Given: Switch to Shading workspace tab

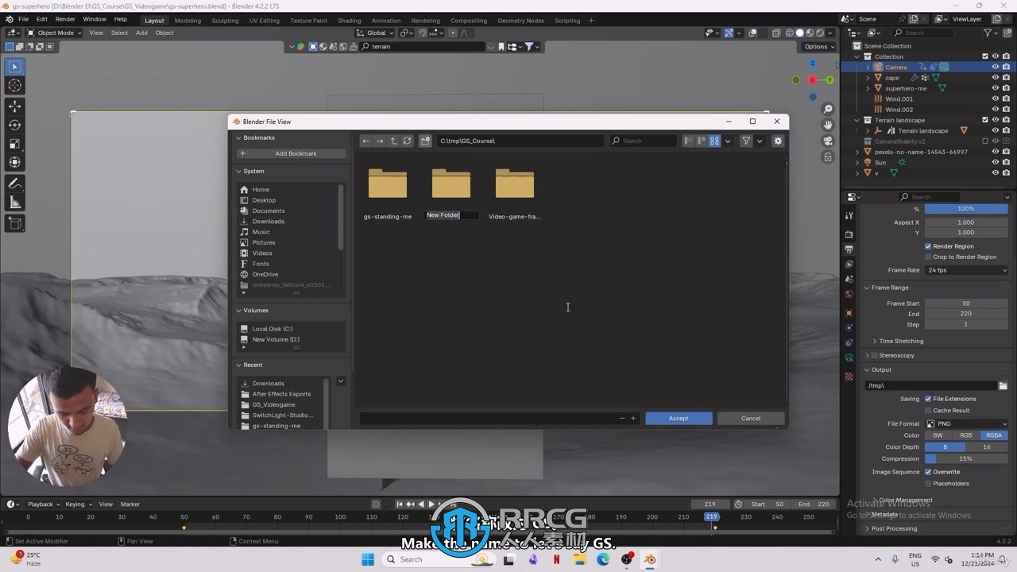Looking at the screenshot, I should (x=349, y=21).
